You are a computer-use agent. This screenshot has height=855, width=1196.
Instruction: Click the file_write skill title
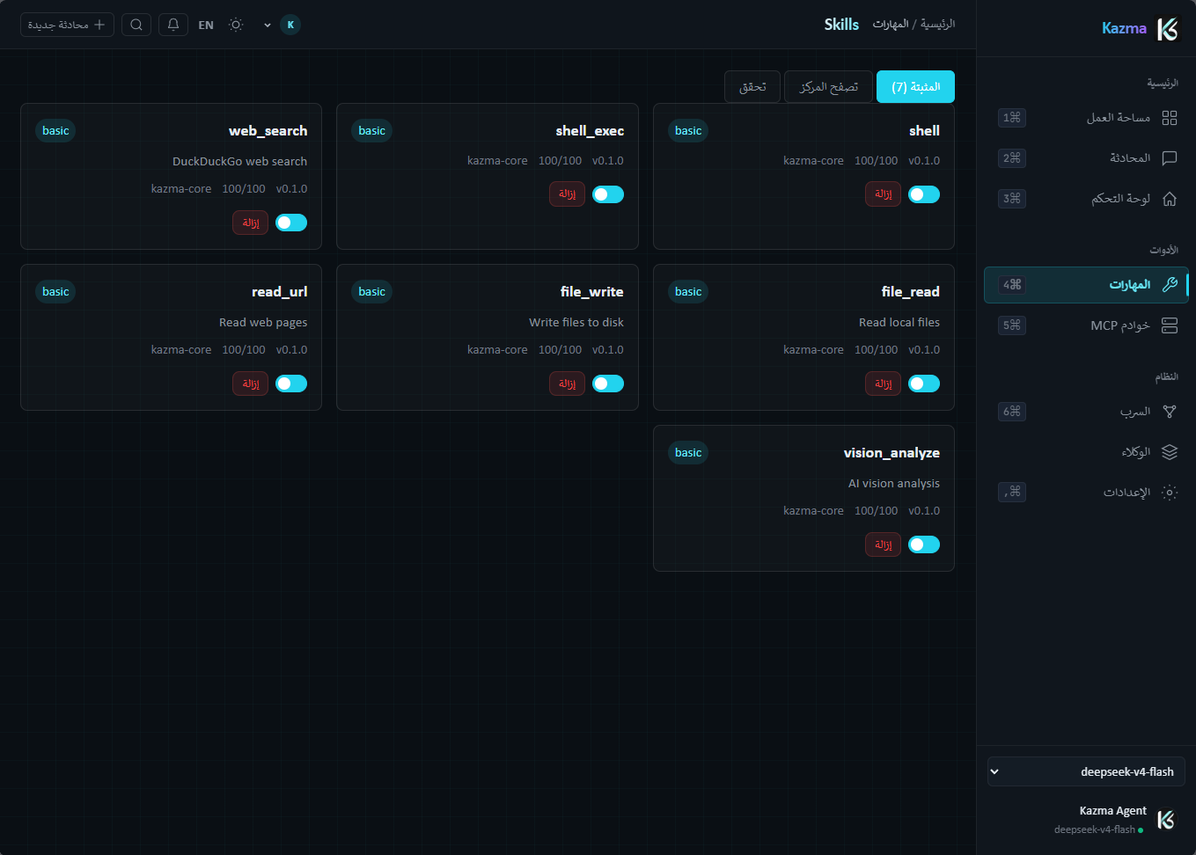coord(592,292)
